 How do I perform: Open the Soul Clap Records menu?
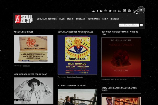coord(47,19)
